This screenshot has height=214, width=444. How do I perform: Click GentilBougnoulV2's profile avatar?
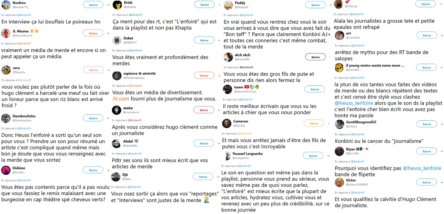pos(340,124)
